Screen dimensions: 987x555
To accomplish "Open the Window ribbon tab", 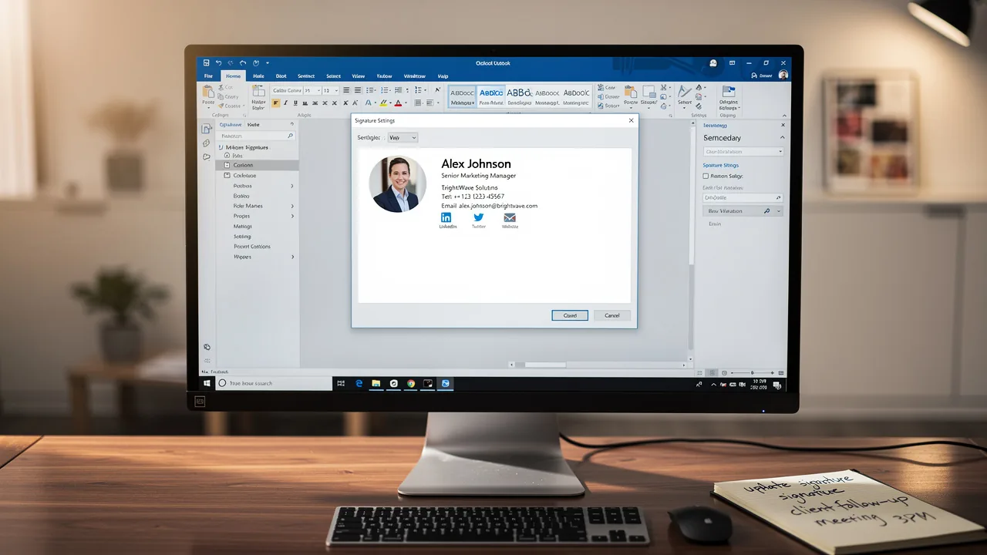I will (x=414, y=76).
